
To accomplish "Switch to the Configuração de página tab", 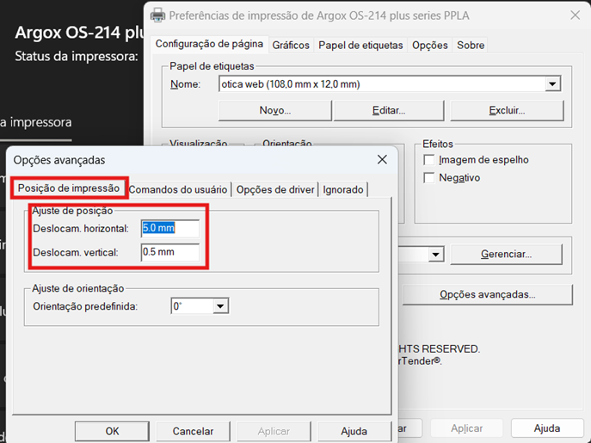I will (209, 44).
